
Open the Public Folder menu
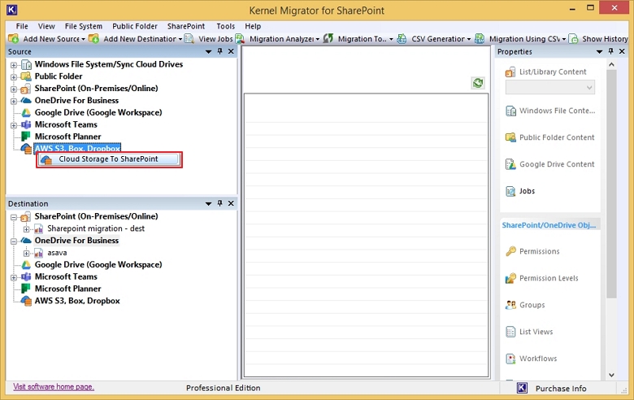pos(135,26)
